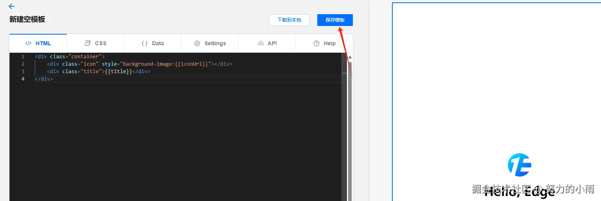
Task: Click the 保存模板 button
Action: (335, 20)
